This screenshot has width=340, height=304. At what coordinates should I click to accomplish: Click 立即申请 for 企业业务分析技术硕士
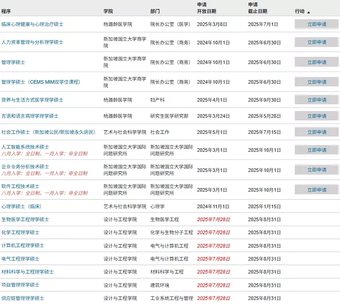pos(317,170)
